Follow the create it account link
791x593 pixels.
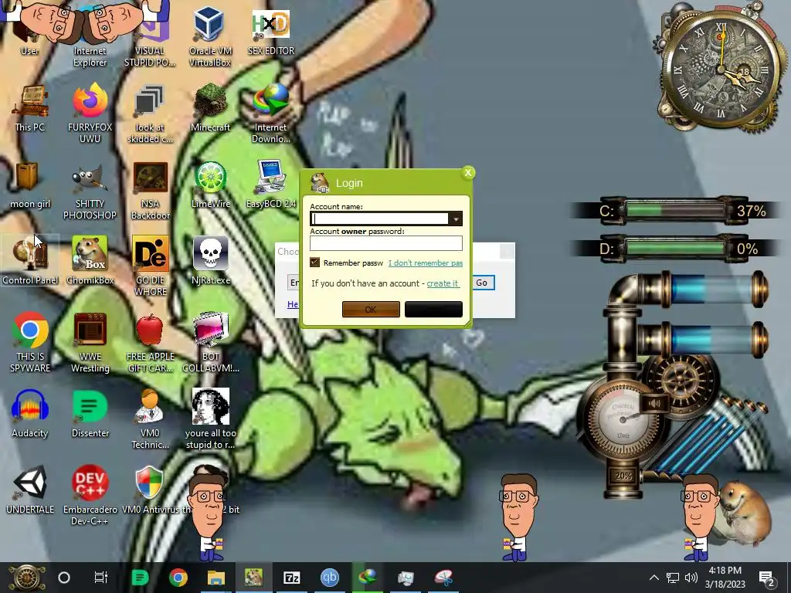pyautogui.click(x=443, y=283)
